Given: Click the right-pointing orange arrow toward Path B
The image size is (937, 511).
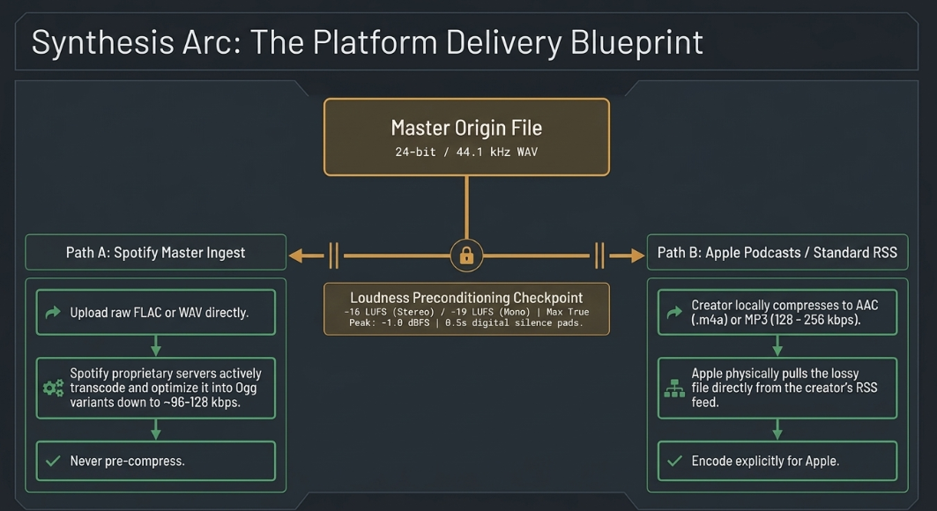Looking at the screenshot, I should click(x=627, y=256).
